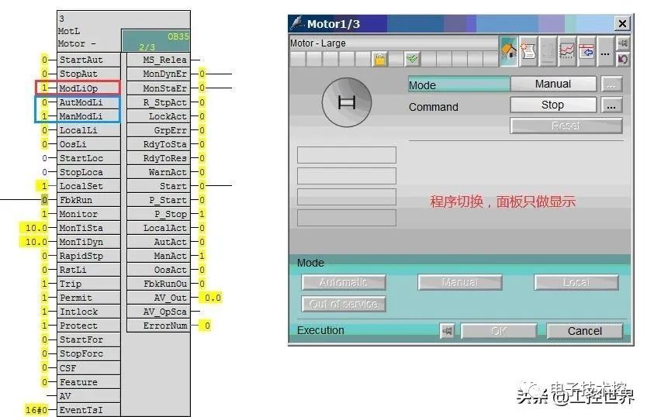Click the 0.0 value of AV_Out

213,298
